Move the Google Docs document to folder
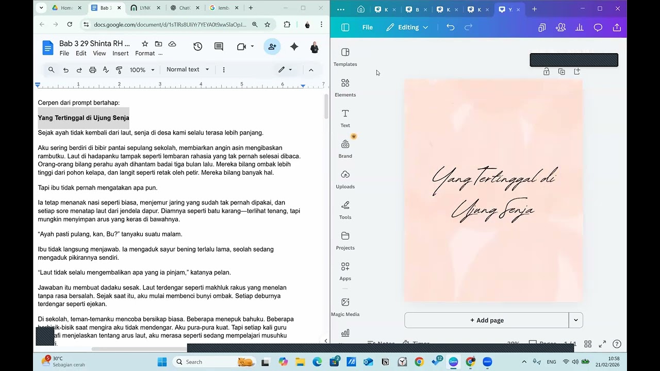Image resolution: width=660 pixels, height=371 pixels. [158, 44]
